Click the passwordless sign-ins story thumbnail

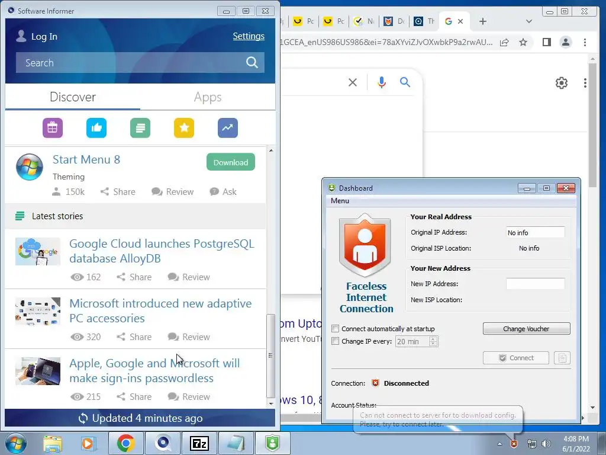tap(38, 371)
